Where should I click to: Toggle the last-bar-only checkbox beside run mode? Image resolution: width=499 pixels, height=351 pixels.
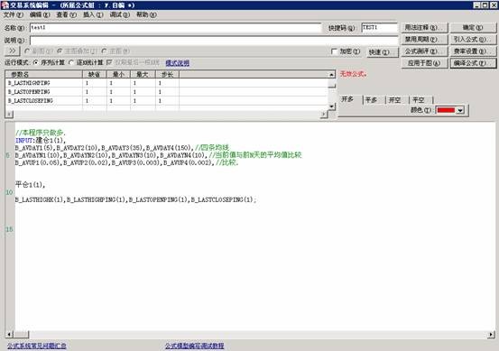[109, 62]
